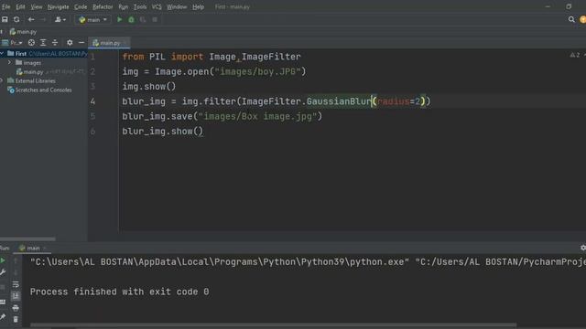This screenshot has height=329, width=586.
Task: Click the up arrow in the Run console gutter
Action: tap(16, 260)
